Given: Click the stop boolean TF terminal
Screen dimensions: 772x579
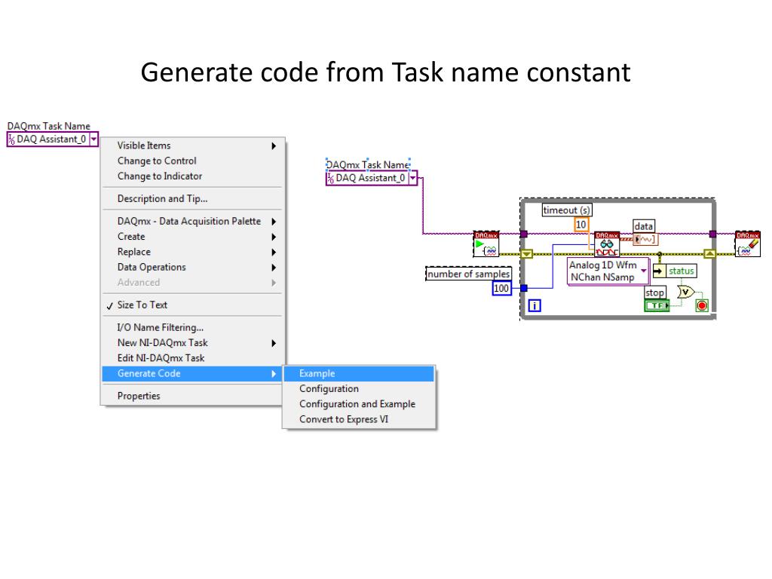Looking at the screenshot, I should click(x=657, y=305).
